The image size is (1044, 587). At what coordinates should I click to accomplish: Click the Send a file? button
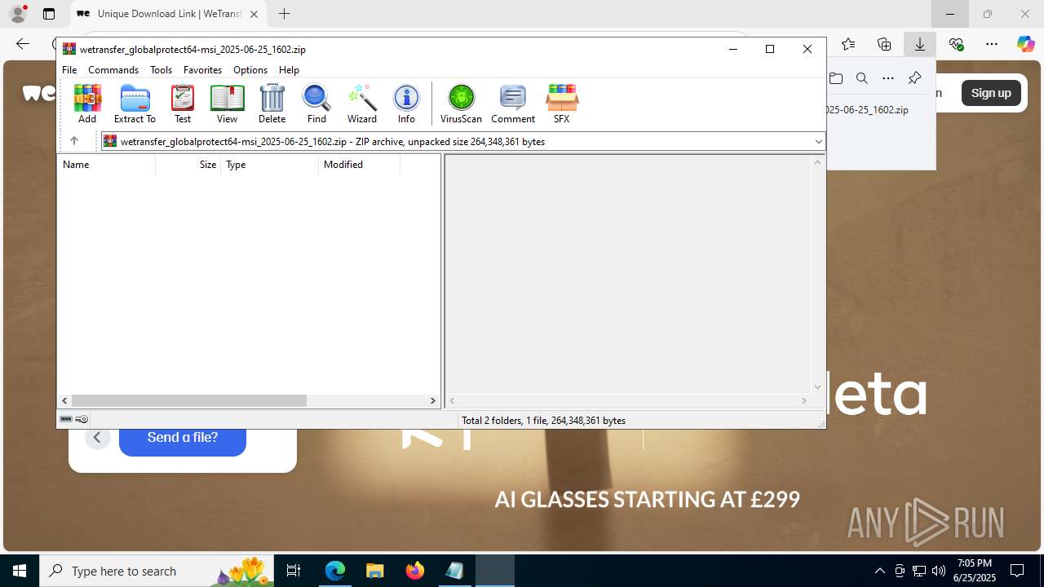183,439
